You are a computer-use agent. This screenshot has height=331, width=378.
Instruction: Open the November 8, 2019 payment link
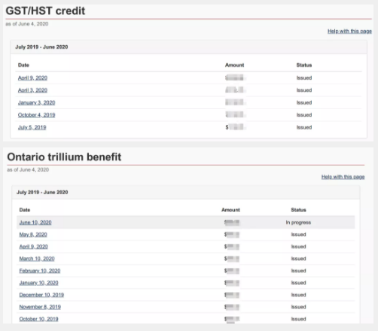[40, 307]
